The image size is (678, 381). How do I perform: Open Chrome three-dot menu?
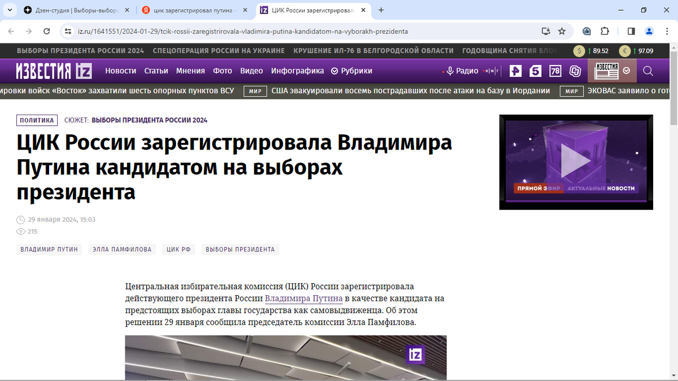(667, 31)
